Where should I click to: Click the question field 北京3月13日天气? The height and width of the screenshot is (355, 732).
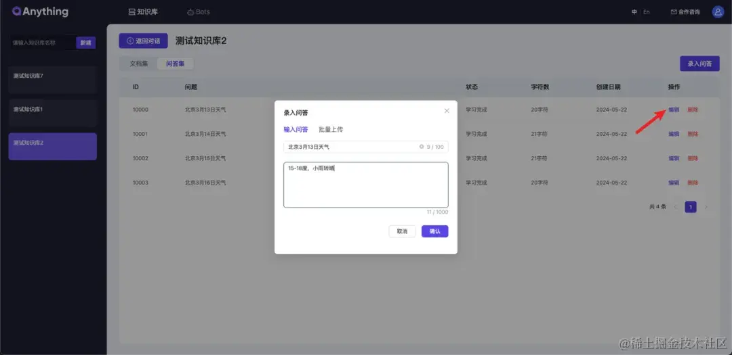pos(365,147)
